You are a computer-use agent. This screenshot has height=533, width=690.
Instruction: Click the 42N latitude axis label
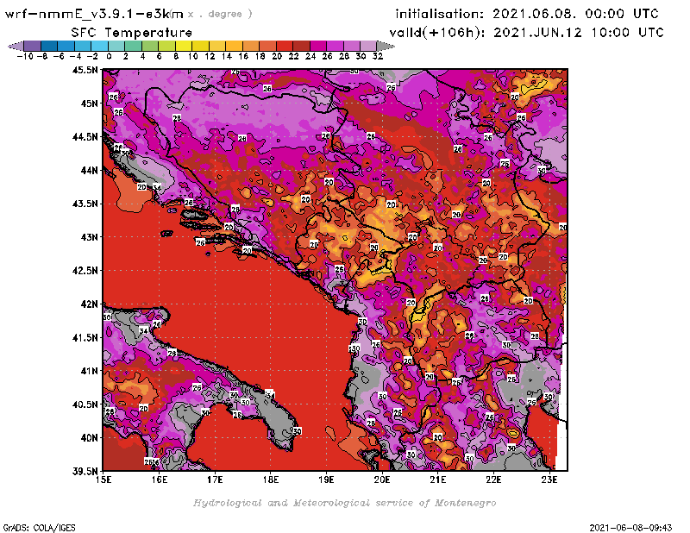point(89,304)
